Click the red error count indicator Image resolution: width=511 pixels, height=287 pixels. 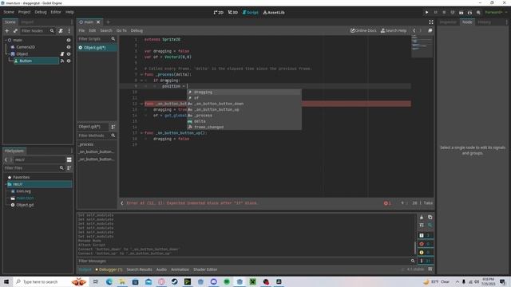tap(387, 203)
